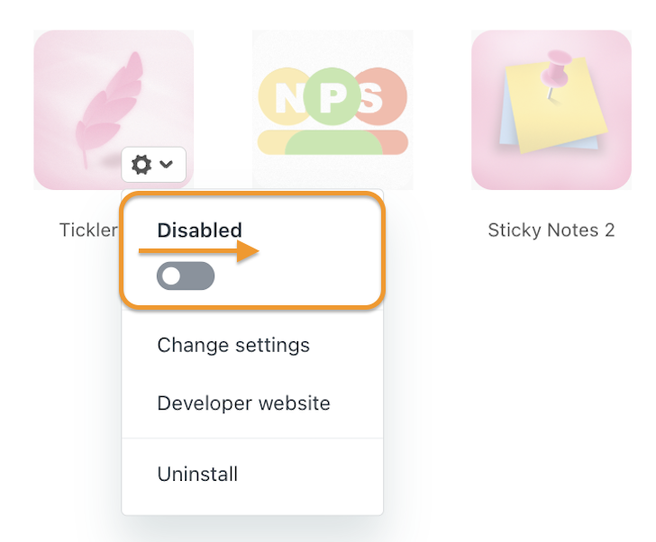Open the Sticky Notes 2 app icon

[551, 110]
